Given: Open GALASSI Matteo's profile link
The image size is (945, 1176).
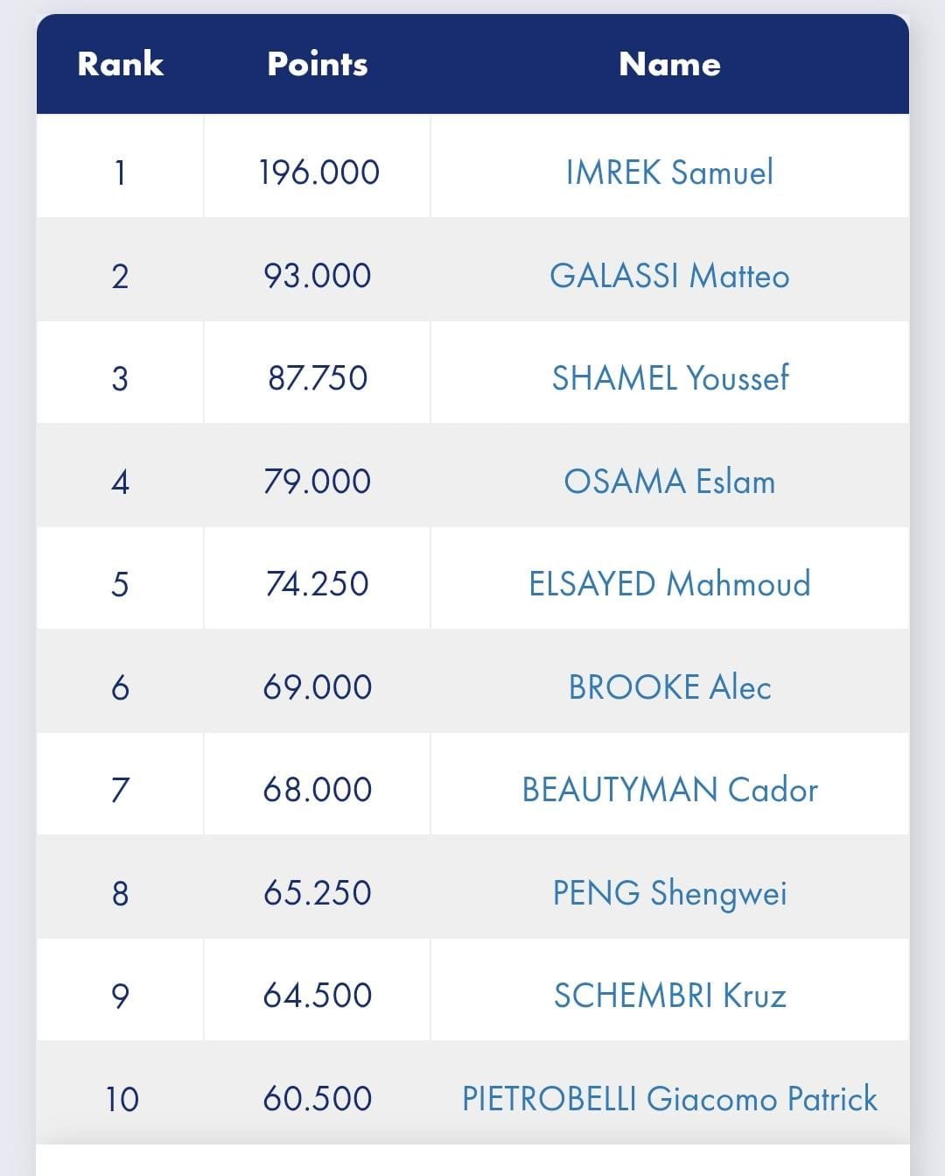Looking at the screenshot, I should click(669, 275).
